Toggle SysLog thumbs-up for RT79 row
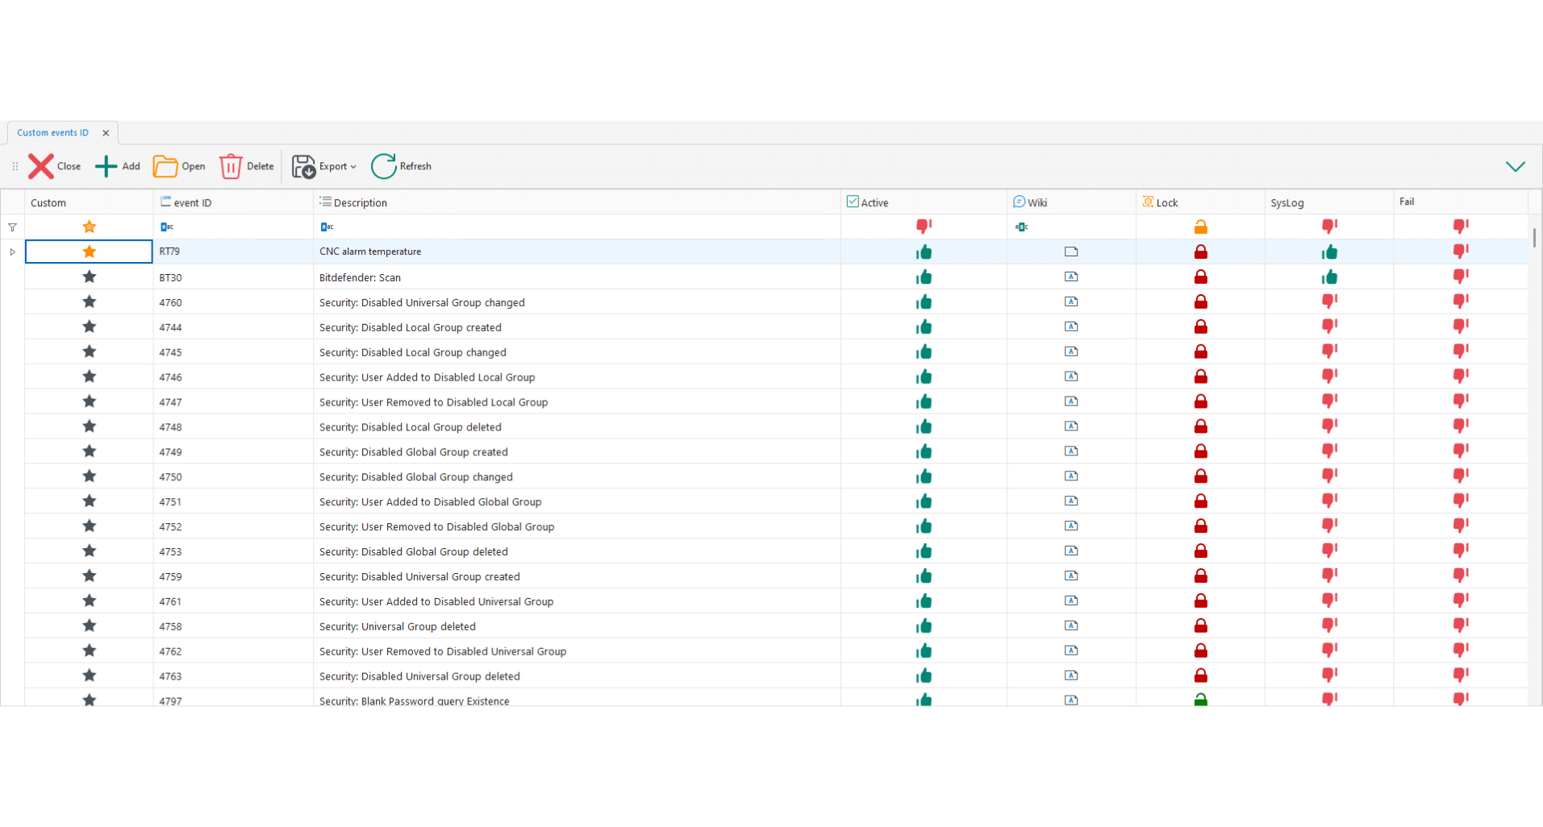1543x827 pixels. (1329, 252)
